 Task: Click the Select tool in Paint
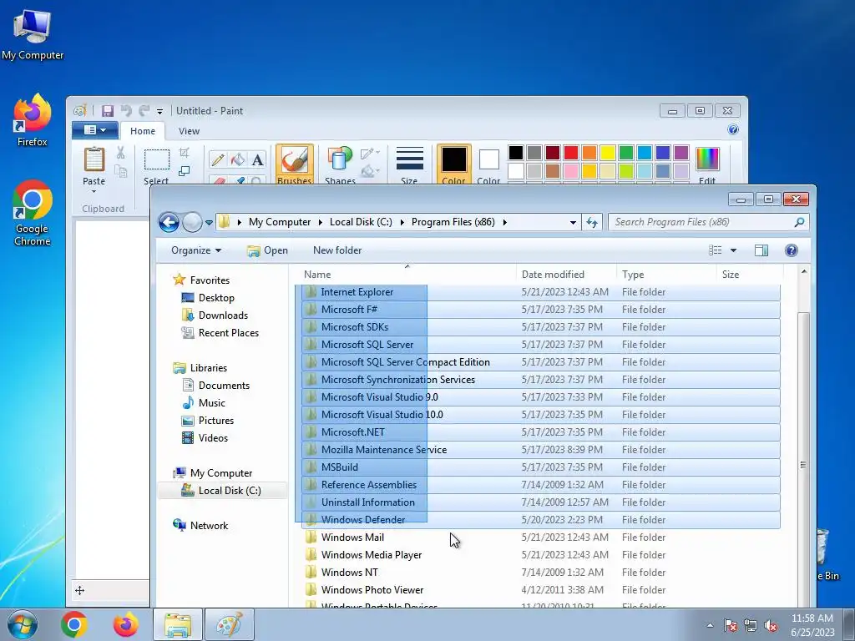click(156, 165)
